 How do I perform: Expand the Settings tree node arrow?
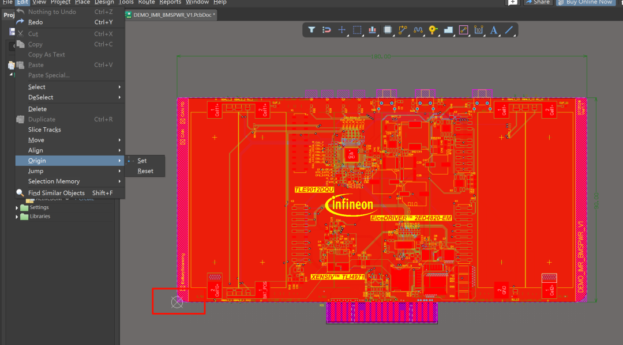coord(17,207)
